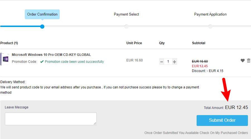Delete product using the trash can icon
The height and width of the screenshot is (139, 251).
coord(248,61)
